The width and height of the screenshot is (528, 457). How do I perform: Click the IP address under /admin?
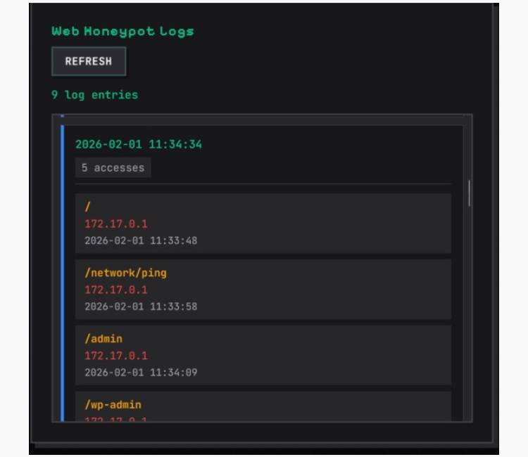pyautogui.click(x=116, y=356)
